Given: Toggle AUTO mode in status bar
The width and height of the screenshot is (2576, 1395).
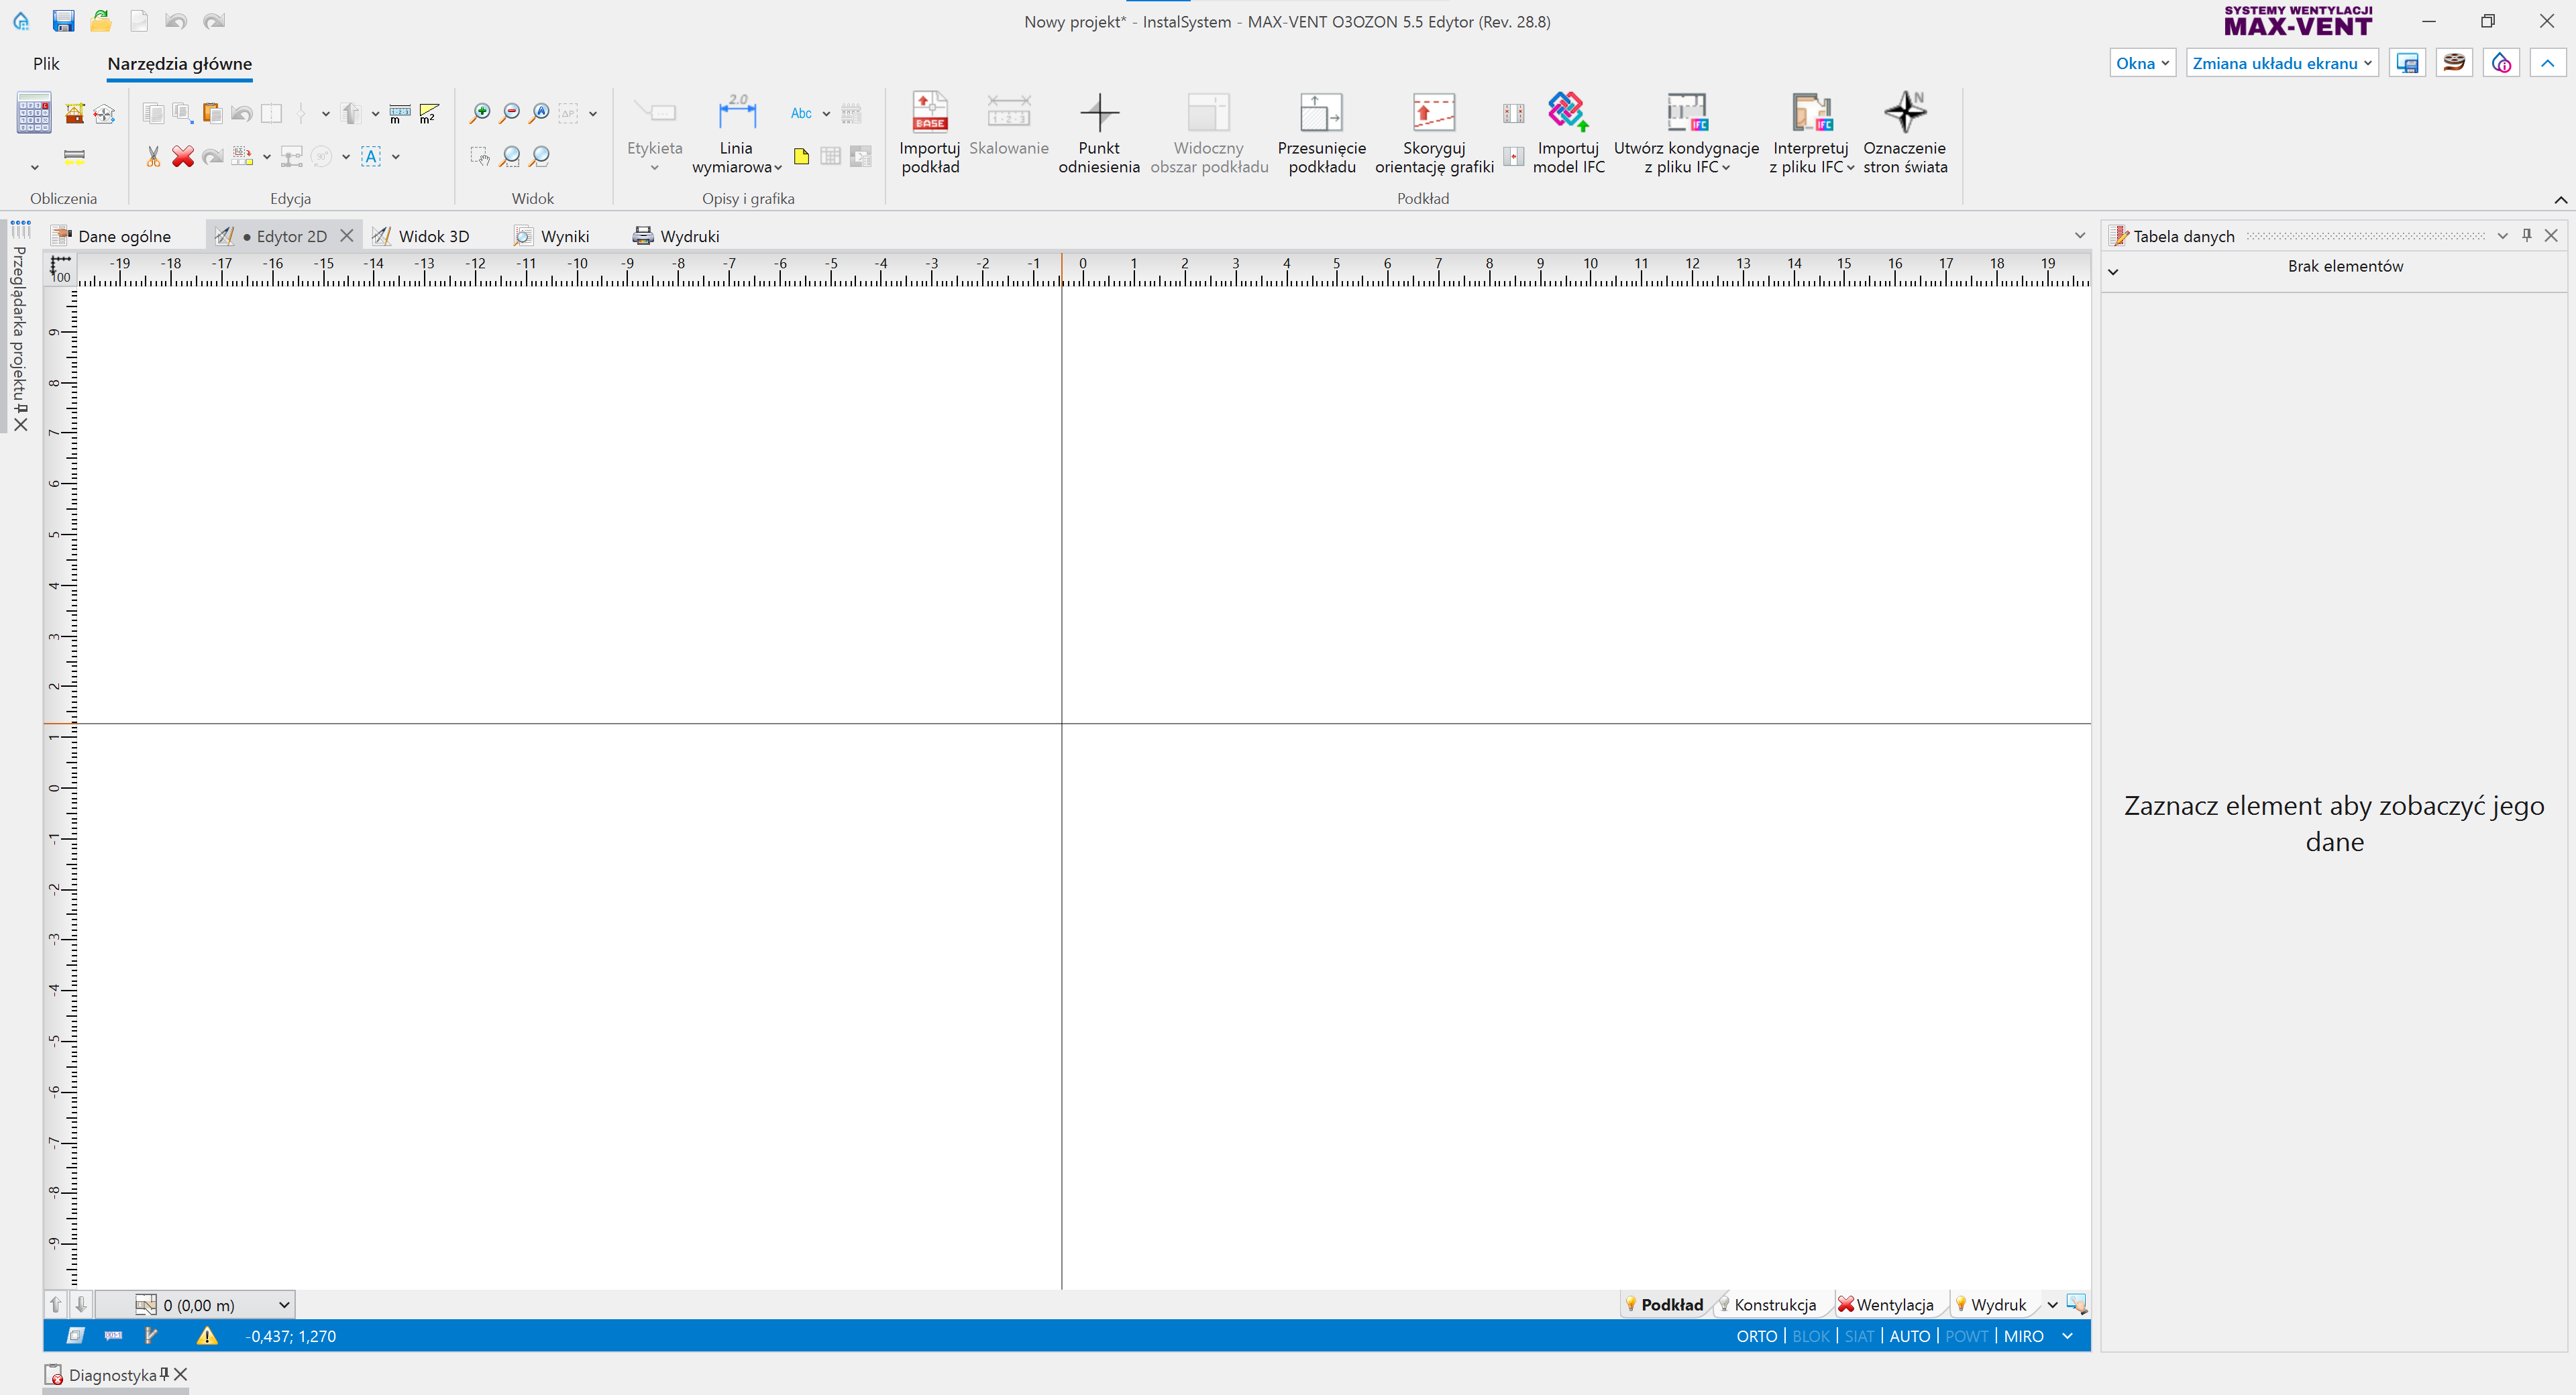Looking at the screenshot, I should [x=1909, y=1336].
